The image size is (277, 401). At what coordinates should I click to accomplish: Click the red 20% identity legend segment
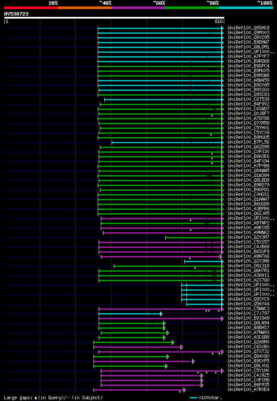click(x=31, y=8)
